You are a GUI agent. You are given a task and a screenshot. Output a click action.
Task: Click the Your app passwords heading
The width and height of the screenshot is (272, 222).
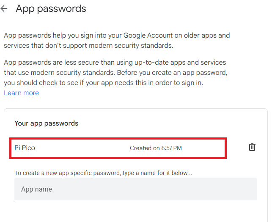tap(47, 123)
